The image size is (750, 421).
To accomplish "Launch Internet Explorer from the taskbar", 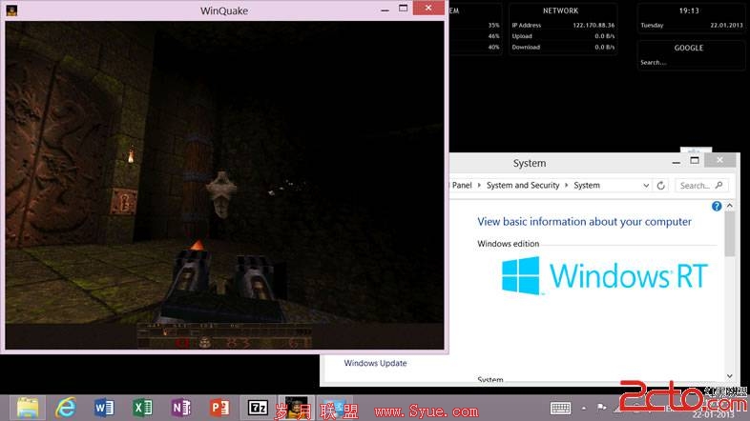I will (66, 408).
